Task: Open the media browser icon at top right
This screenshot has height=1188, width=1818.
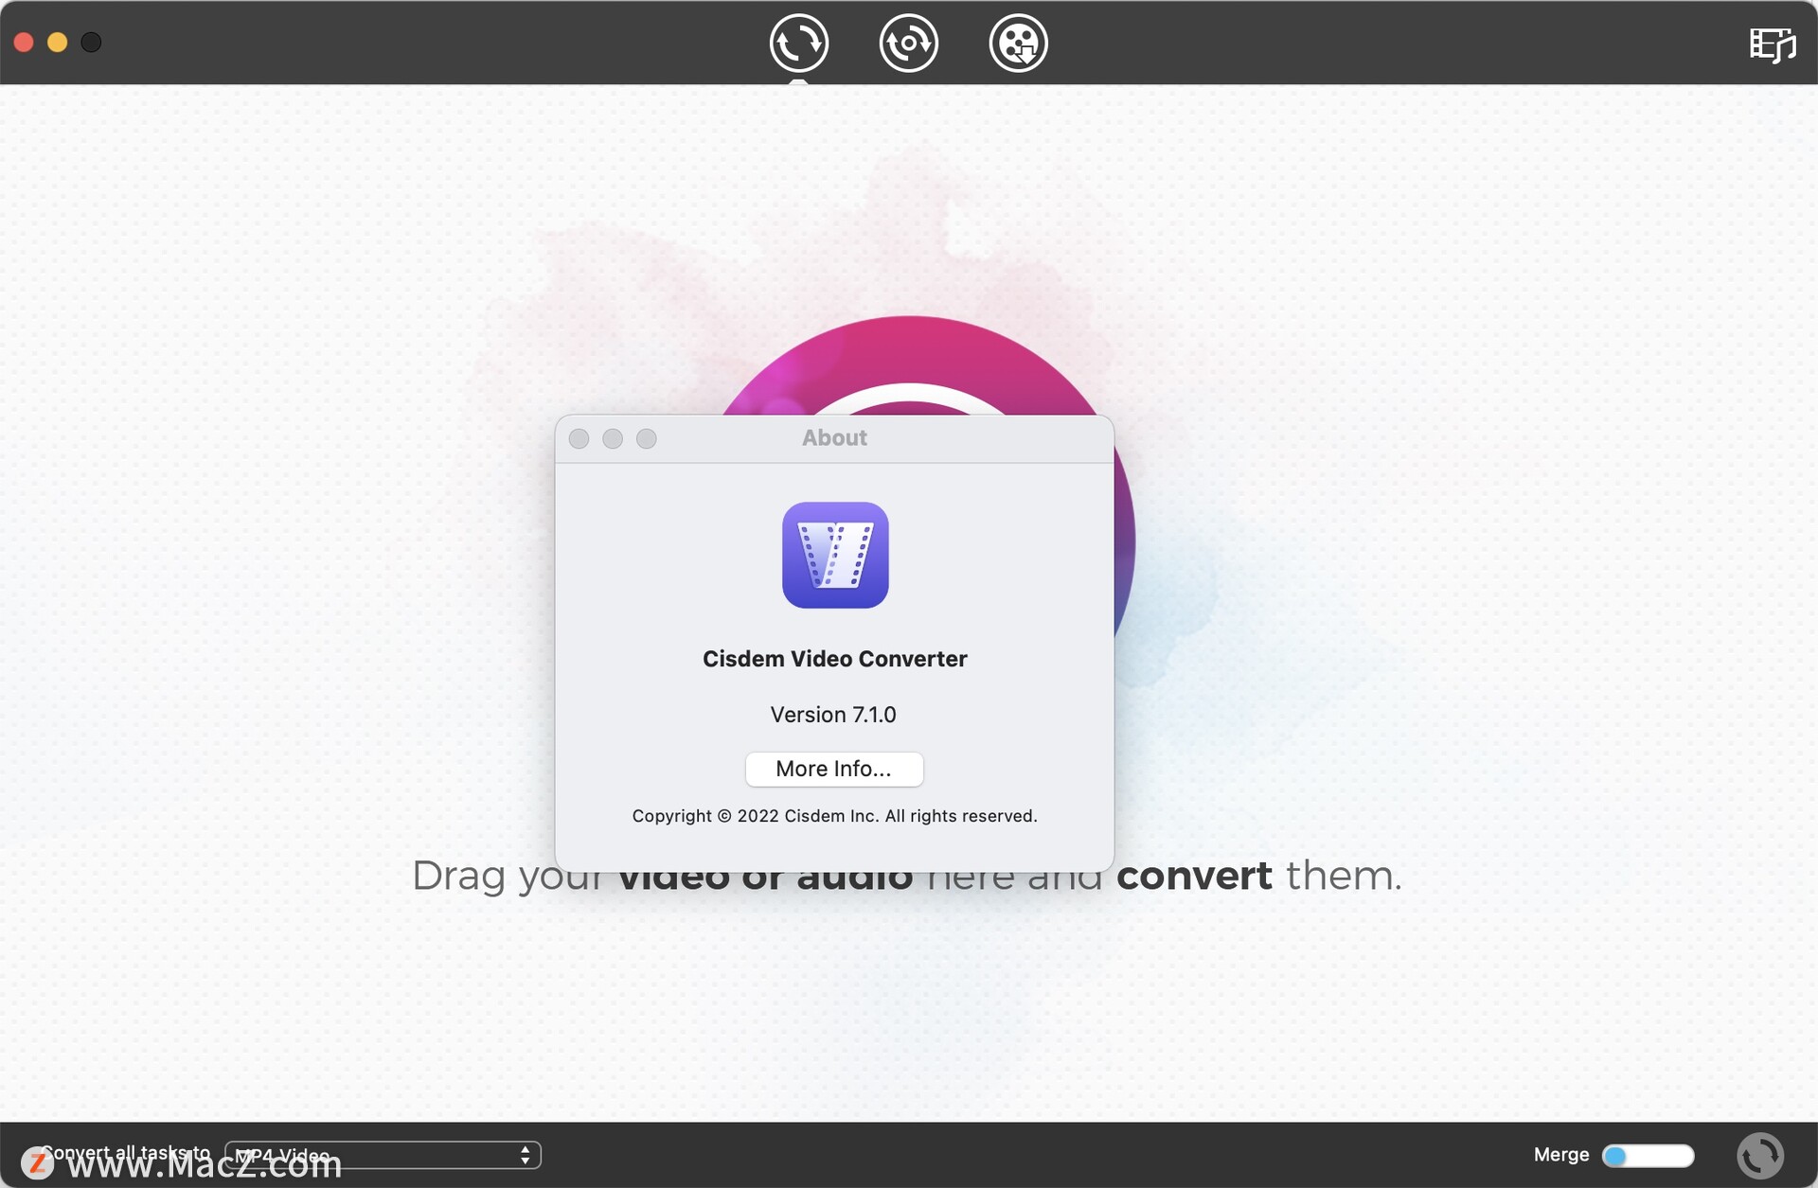Action: (x=1772, y=44)
